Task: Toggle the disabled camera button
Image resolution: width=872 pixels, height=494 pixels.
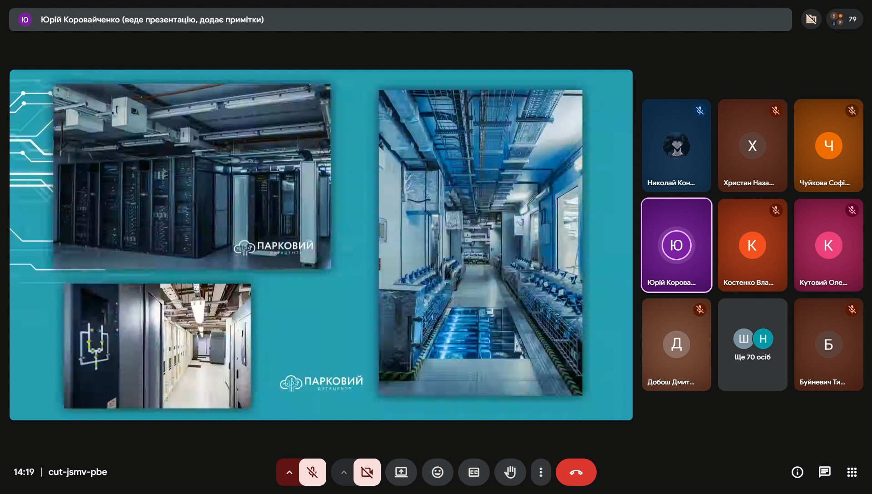Action: pos(367,472)
